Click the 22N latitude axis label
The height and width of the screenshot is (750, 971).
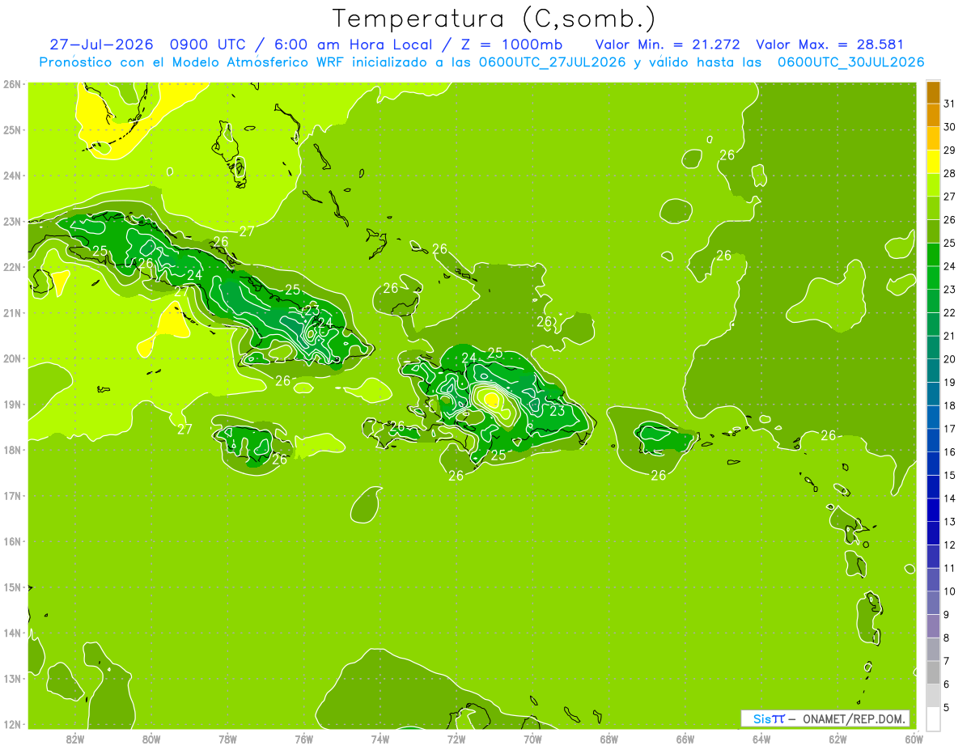(x=11, y=267)
